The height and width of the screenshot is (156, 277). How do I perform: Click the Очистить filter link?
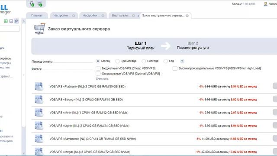(x=102, y=79)
